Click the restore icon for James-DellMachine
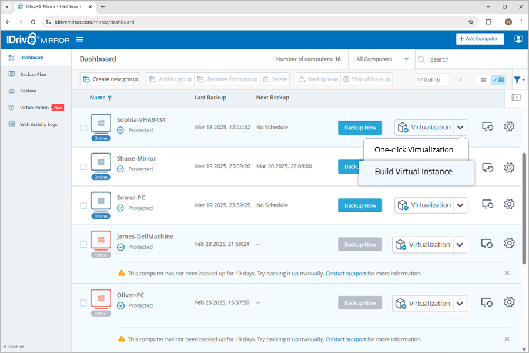The width and height of the screenshot is (529, 353). 487,244
